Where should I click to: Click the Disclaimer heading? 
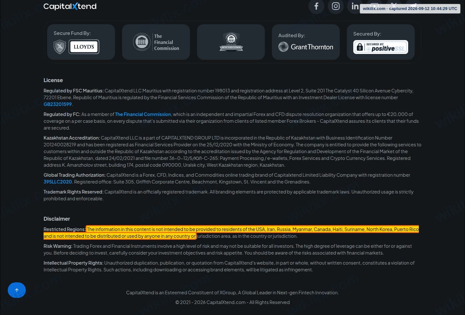57,219
